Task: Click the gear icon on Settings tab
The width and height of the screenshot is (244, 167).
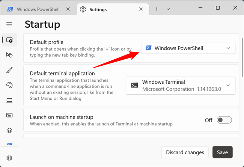Action: [x=83, y=9]
